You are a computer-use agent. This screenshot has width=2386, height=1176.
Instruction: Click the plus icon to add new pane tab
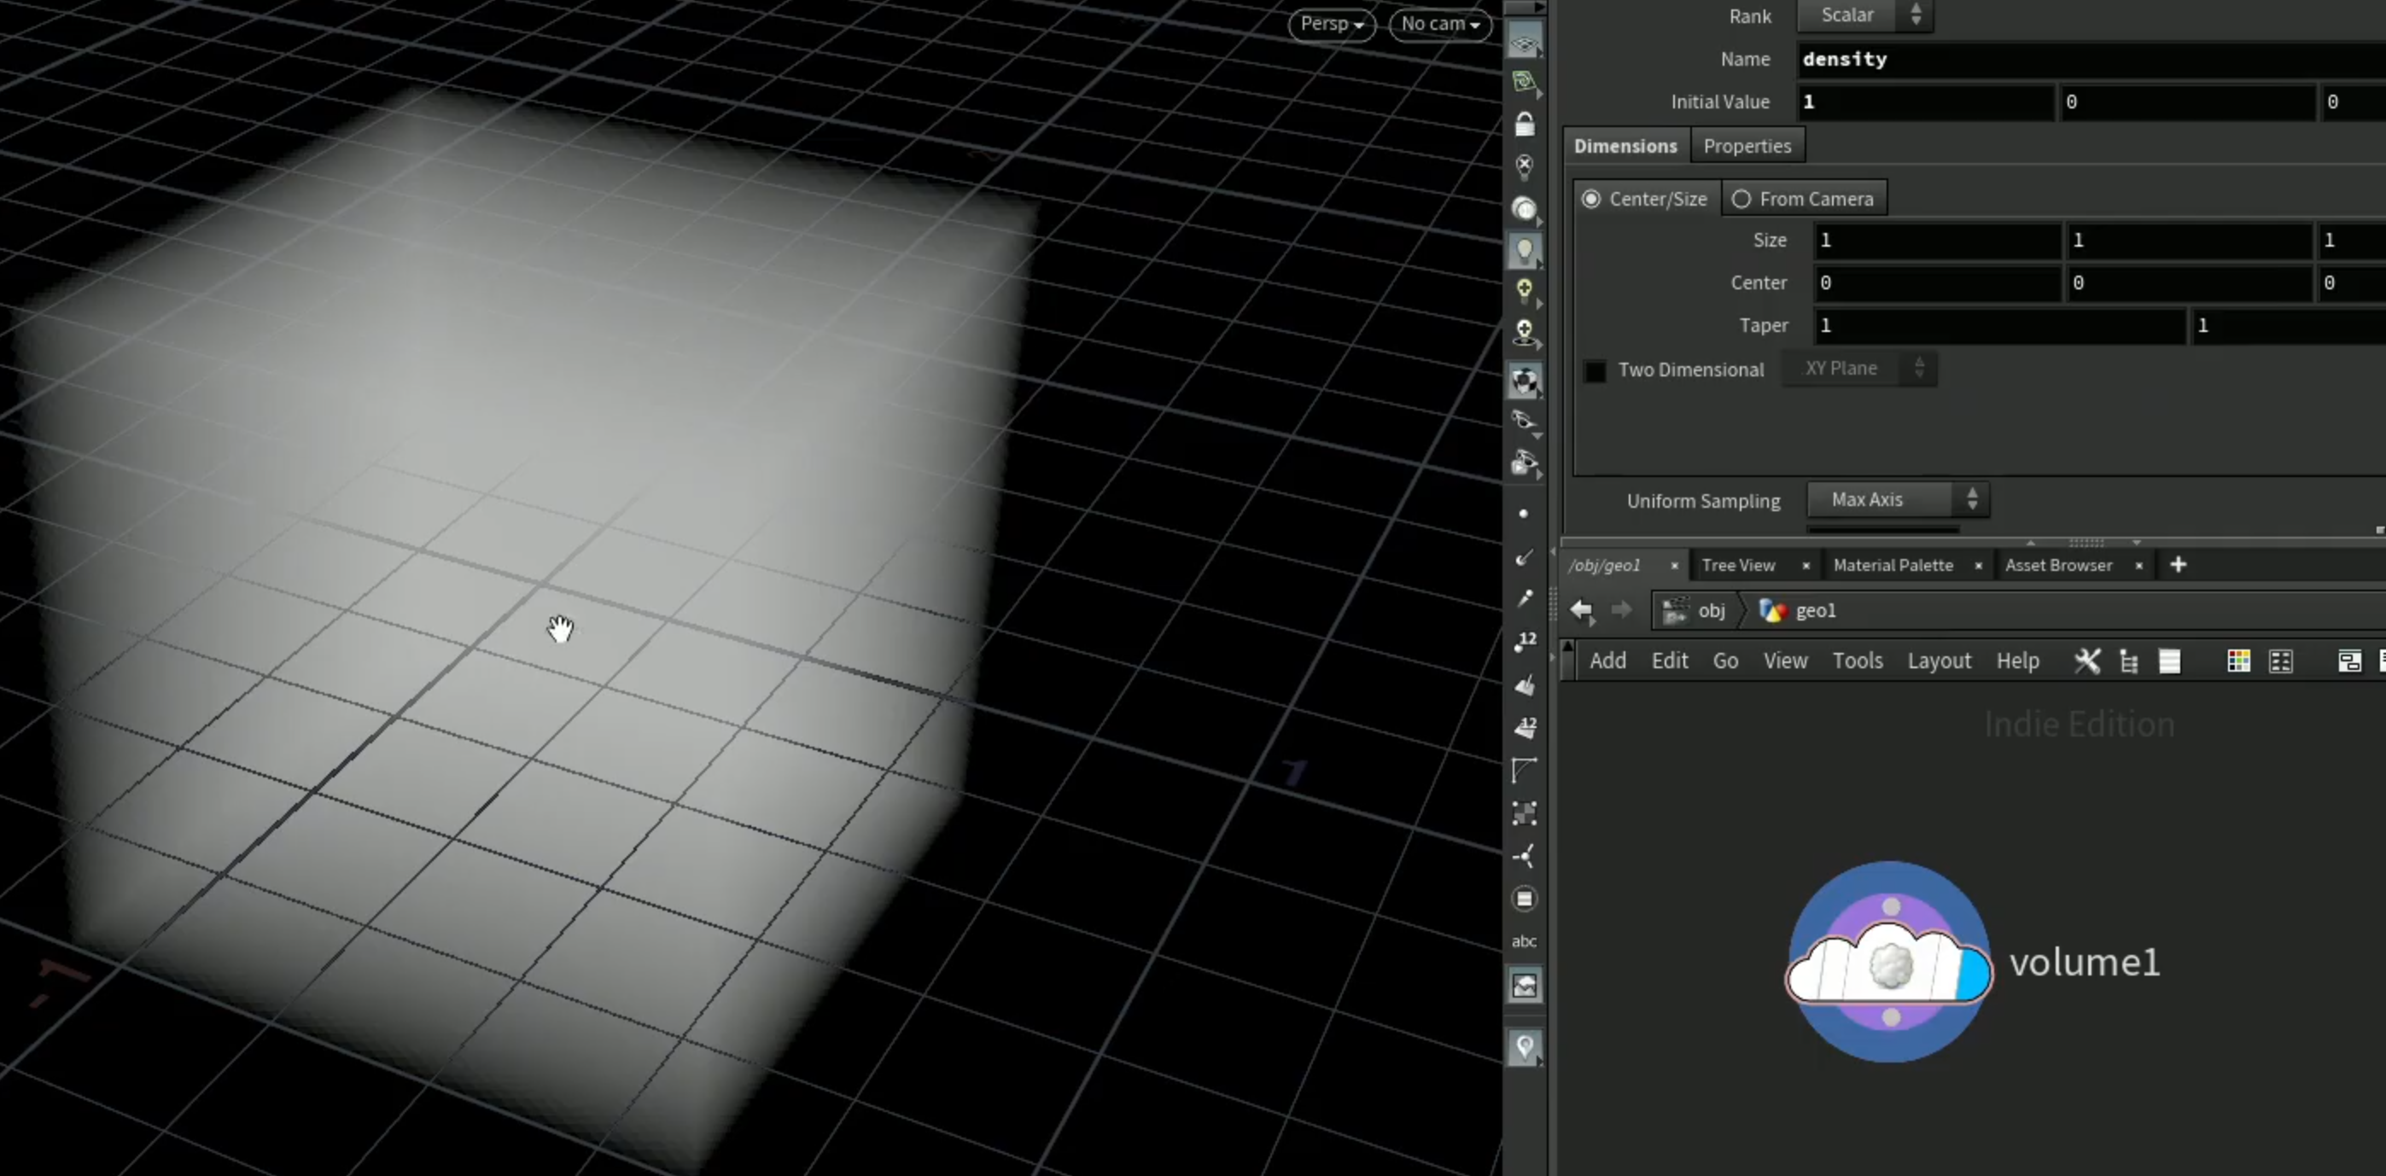(x=2179, y=565)
